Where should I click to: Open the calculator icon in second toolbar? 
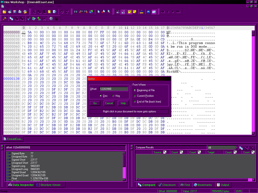coord(56,19)
